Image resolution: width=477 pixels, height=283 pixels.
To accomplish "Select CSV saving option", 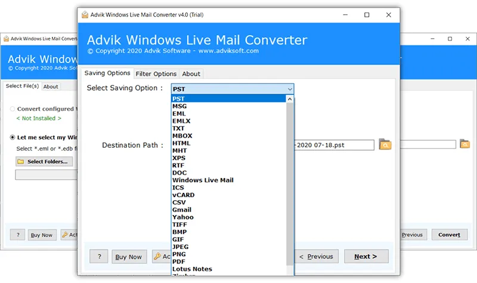I will [x=228, y=202].
